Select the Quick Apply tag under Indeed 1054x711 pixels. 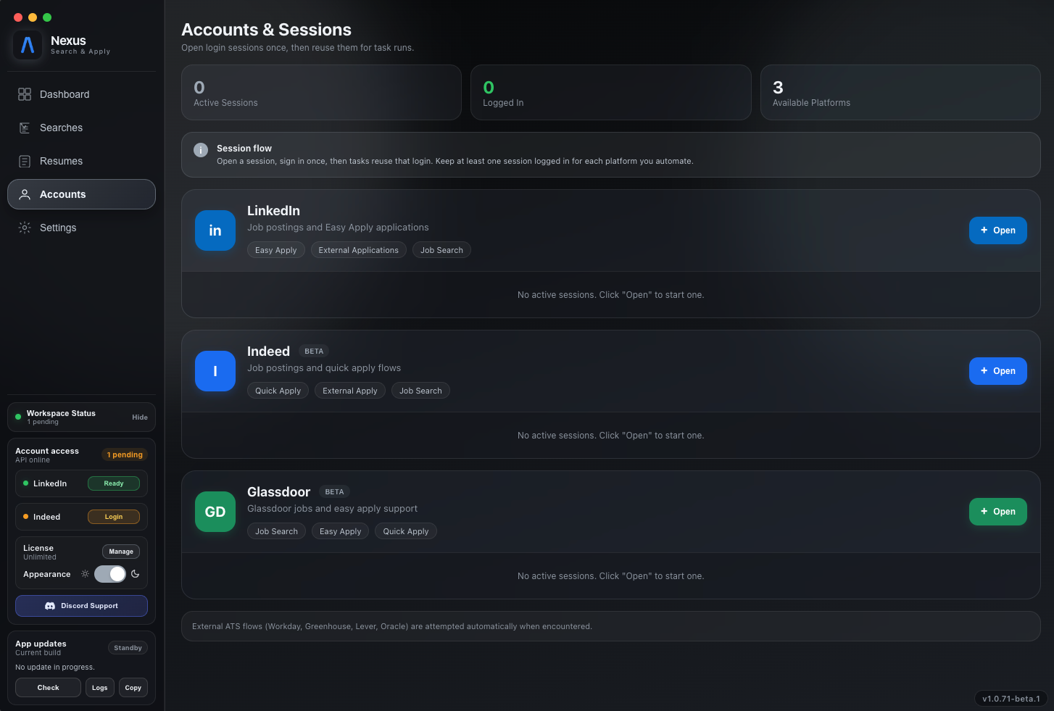tap(278, 390)
